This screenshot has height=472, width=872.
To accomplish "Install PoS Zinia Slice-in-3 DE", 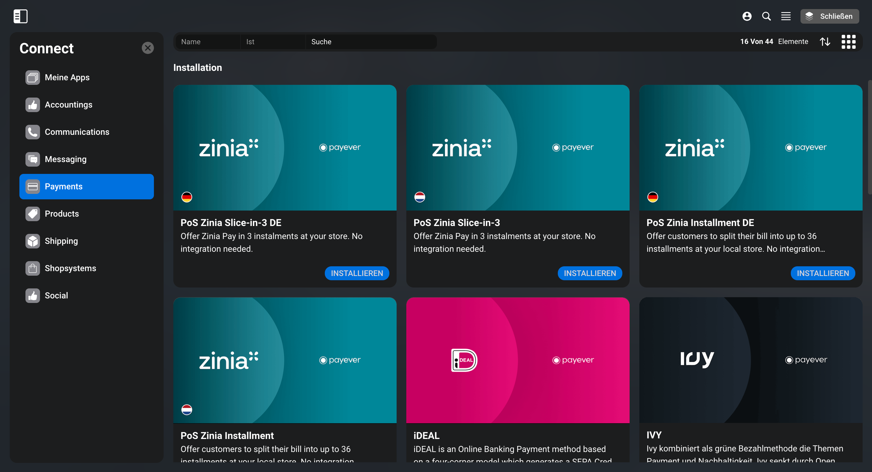I will (x=357, y=273).
